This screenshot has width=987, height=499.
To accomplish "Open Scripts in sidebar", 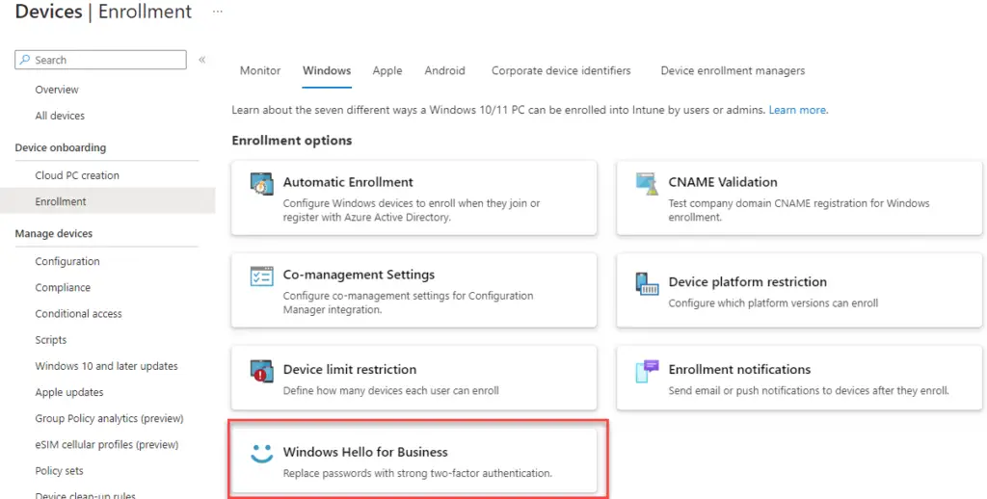I will [x=50, y=340].
